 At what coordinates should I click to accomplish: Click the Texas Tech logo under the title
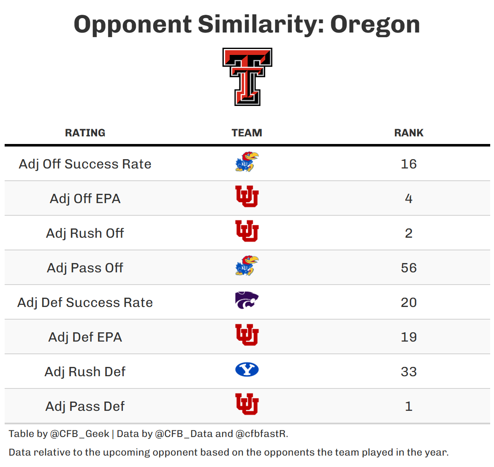tap(247, 76)
